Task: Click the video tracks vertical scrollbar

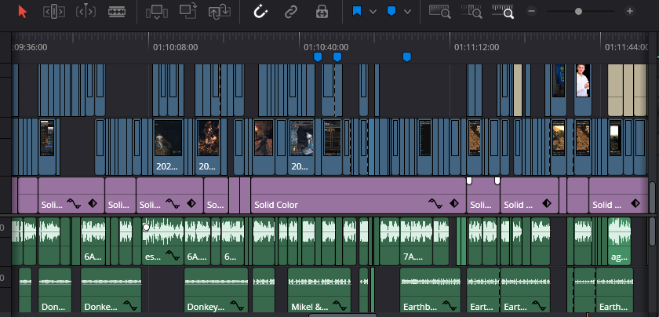Action: tap(652, 197)
